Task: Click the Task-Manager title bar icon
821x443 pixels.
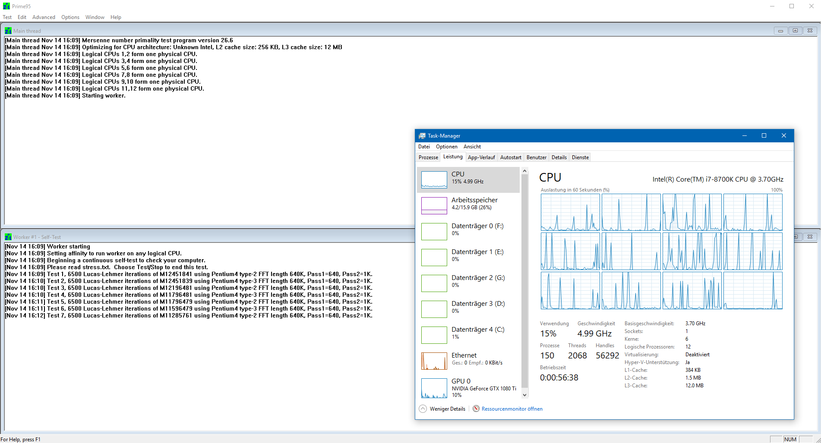Action: pyautogui.click(x=422, y=135)
